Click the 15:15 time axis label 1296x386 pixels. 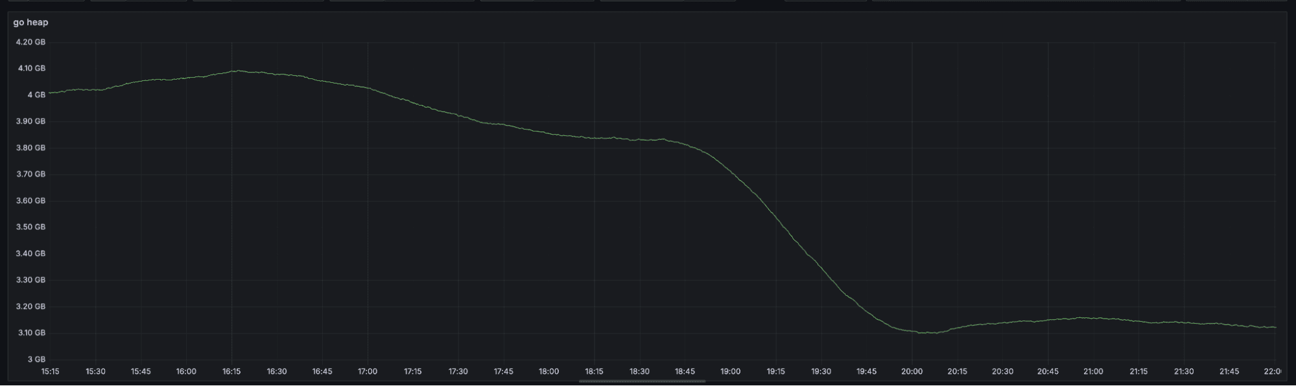(x=50, y=372)
